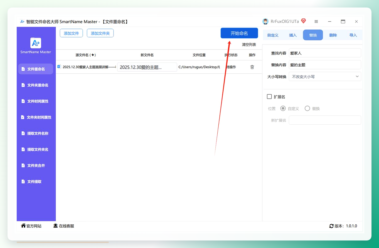This screenshot has height=248, width=379.
Task: Open the 官方网站 link
Action: 31,226
